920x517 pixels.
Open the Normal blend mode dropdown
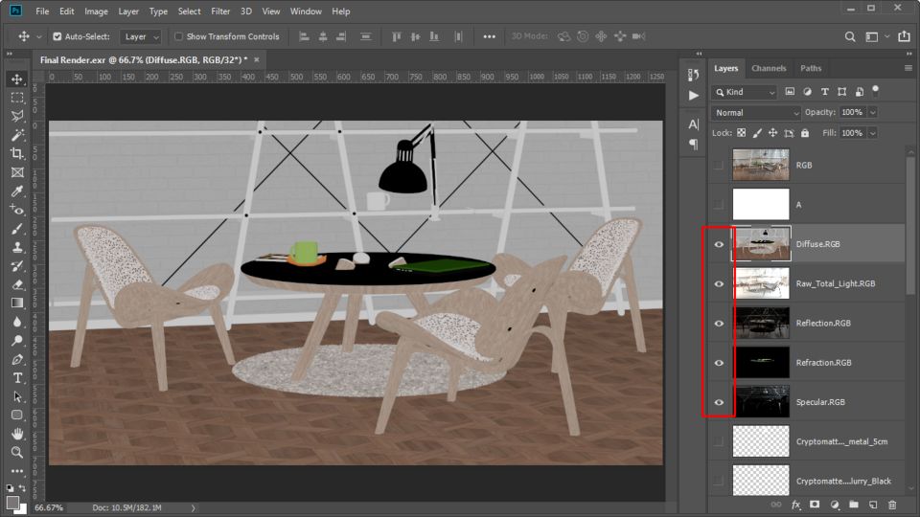coord(755,112)
